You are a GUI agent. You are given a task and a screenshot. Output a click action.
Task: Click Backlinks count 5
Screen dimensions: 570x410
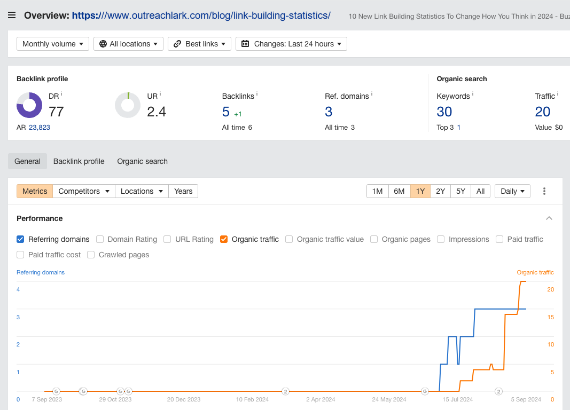coord(226,112)
